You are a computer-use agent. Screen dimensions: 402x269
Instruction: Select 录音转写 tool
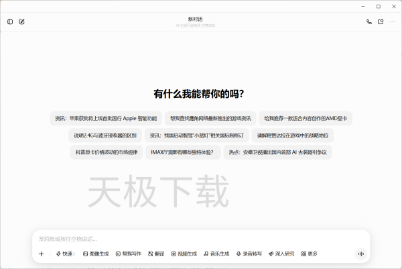249,254
